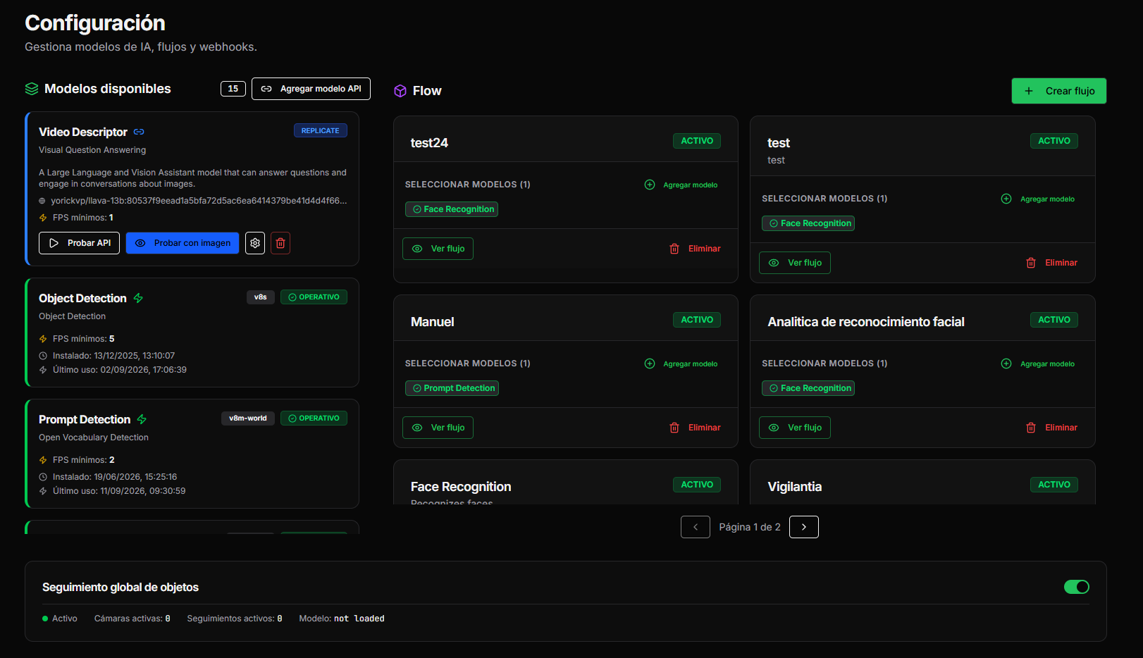Image resolution: width=1143 pixels, height=658 pixels.
Task: Click REPLICATE badge on Video Descriptor
Action: point(321,130)
